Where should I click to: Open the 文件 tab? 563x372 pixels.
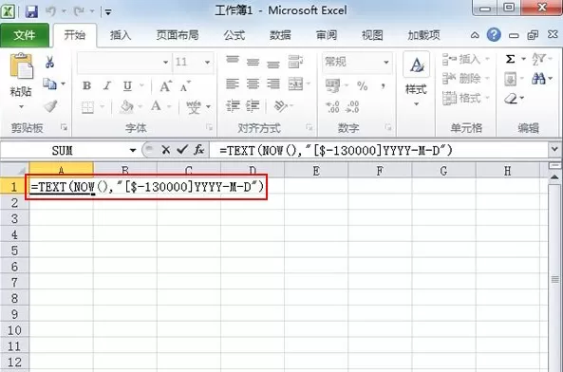tap(25, 35)
